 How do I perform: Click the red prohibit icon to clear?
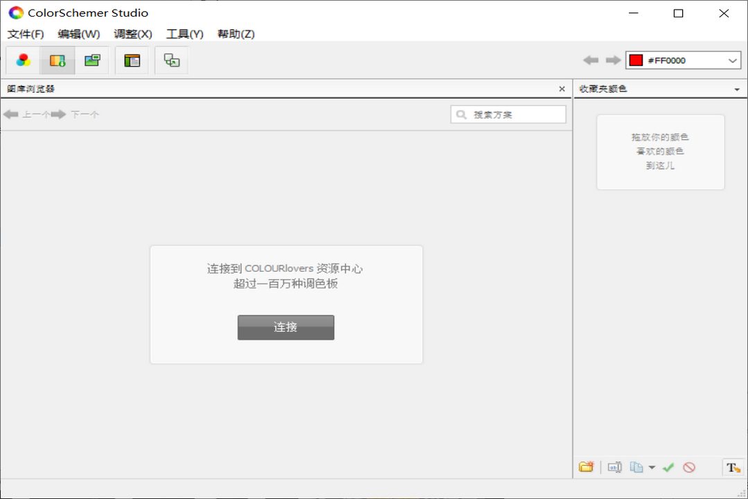point(689,467)
